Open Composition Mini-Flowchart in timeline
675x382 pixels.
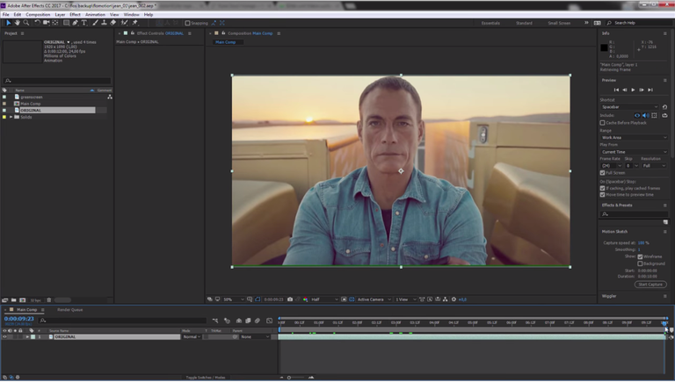tap(215, 321)
